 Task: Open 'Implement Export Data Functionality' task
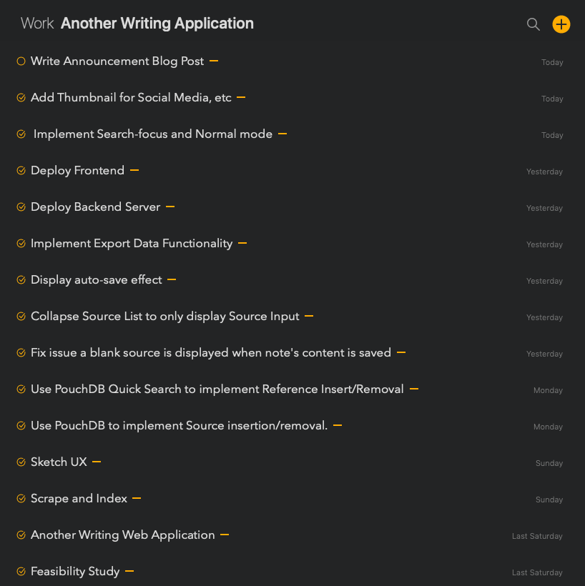tap(132, 244)
